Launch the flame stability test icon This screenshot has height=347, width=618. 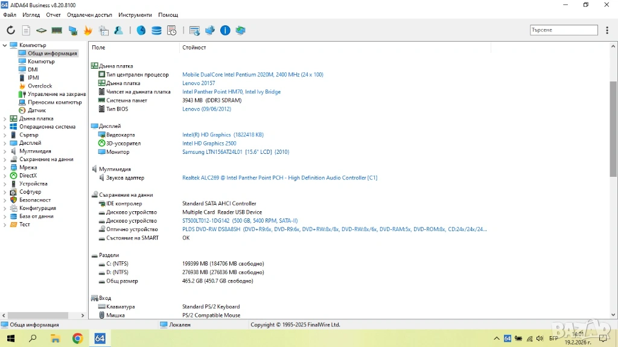click(x=88, y=30)
